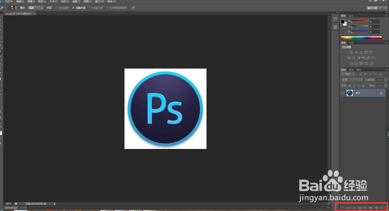Switch to the 路径 paths tab
The width and height of the screenshot is (389, 211).
point(359,70)
